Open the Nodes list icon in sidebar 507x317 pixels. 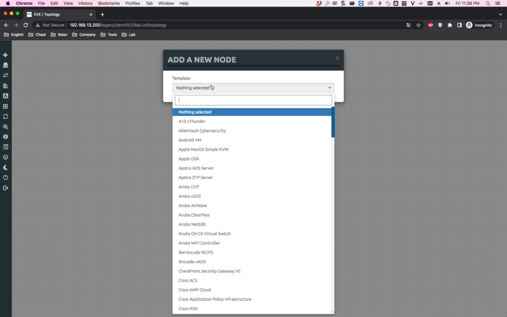click(5, 65)
